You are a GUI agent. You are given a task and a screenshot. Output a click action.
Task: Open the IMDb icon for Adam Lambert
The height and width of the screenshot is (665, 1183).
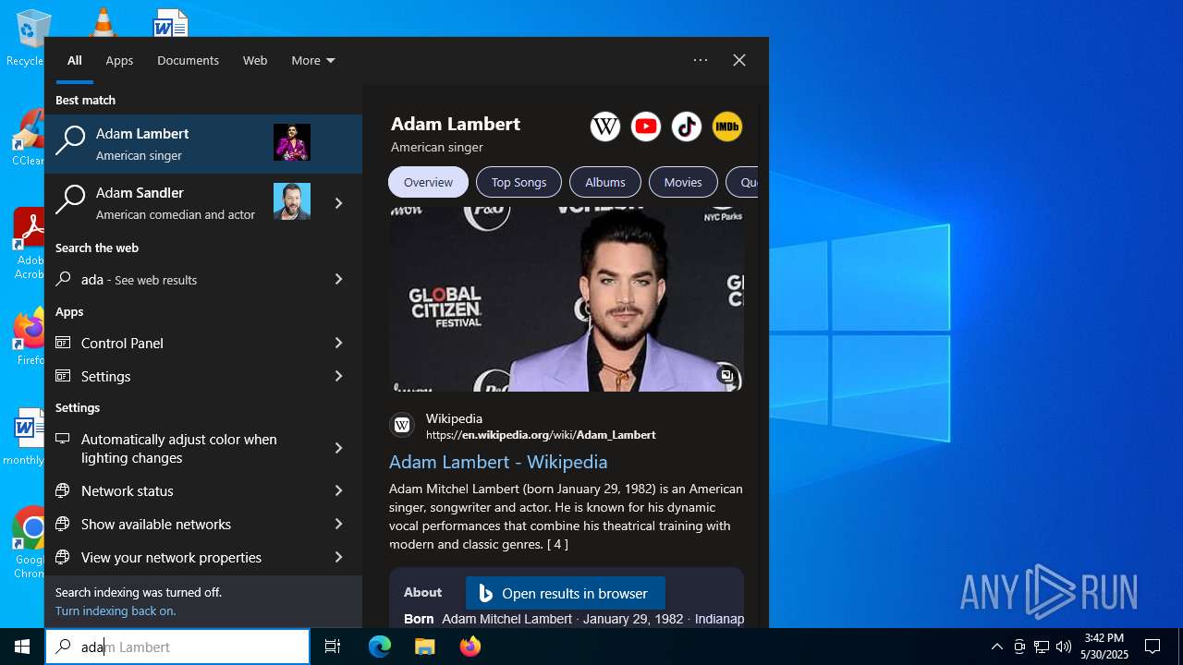coord(727,127)
